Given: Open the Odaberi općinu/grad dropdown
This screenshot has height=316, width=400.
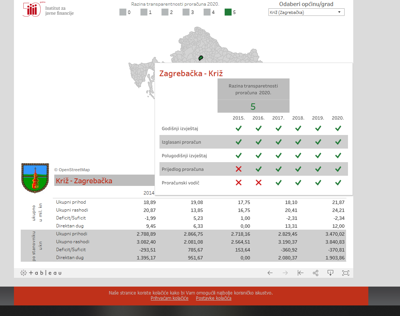Looking at the screenshot, I should [306, 12].
